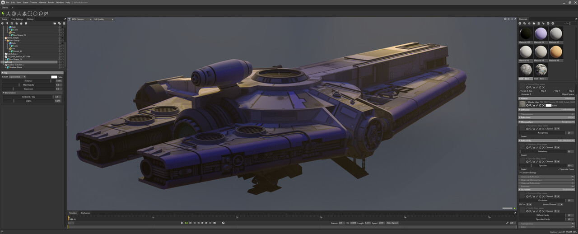
Task: Add a new material with plus icon
Action: (520, 23)
